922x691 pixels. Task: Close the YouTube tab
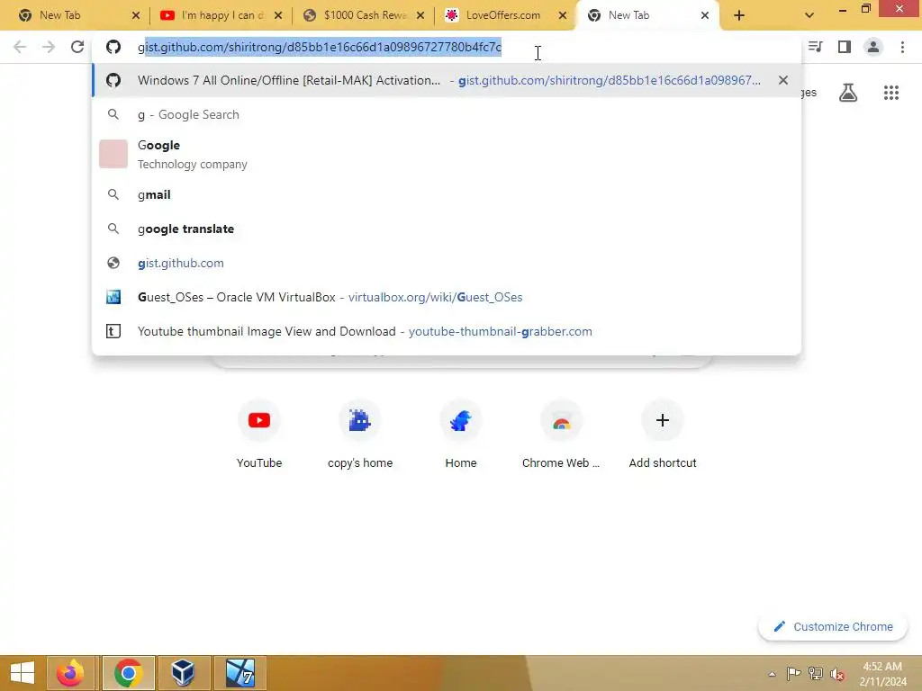(x=278, y=15)
